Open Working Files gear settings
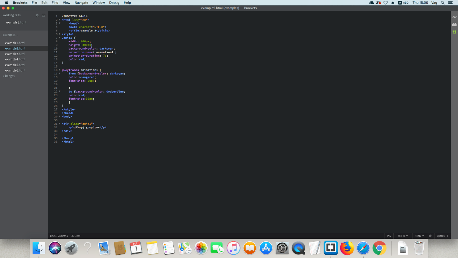This screenshot has width=458, height=258. pos(37,15)
